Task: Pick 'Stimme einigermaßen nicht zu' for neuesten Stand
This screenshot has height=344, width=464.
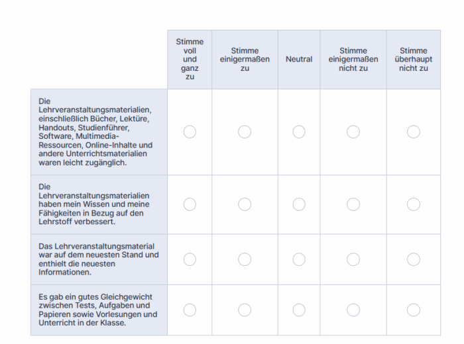Action: pos(353,259)
